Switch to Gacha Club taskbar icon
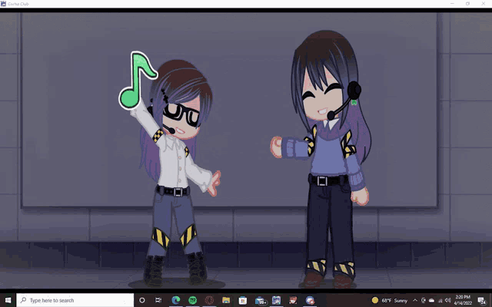Image resolution: width=492 pixels, height=307 pixels. pyautogui.click(x=277, y=300)
